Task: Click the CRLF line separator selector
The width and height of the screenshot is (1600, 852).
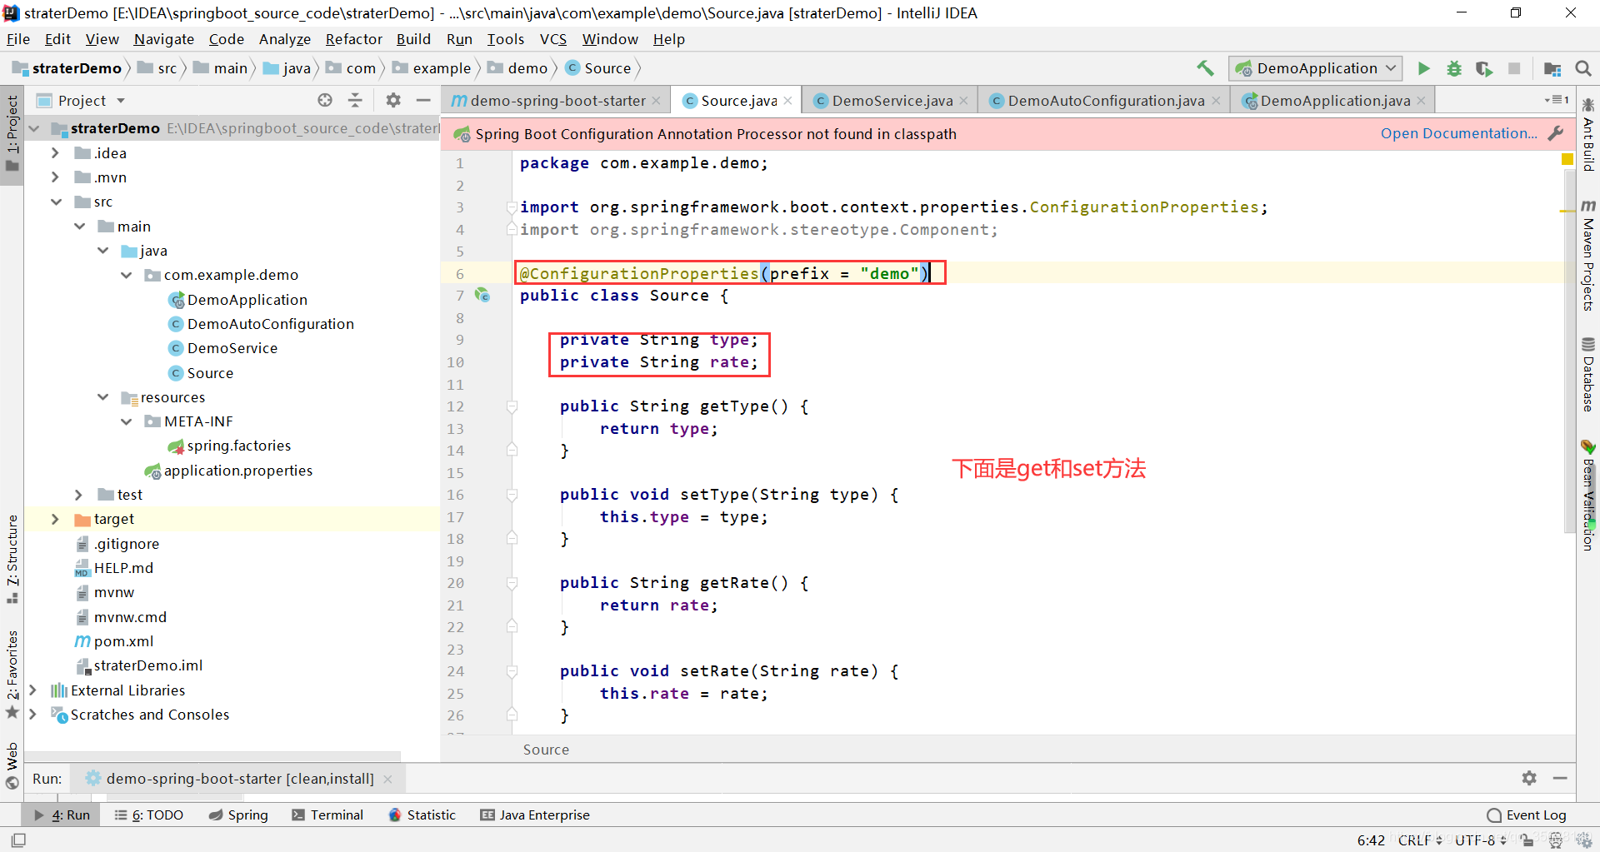Action: [1420, 840]
